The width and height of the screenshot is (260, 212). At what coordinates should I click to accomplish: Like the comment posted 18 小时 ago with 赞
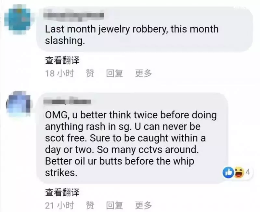click(x=90, y=73)
